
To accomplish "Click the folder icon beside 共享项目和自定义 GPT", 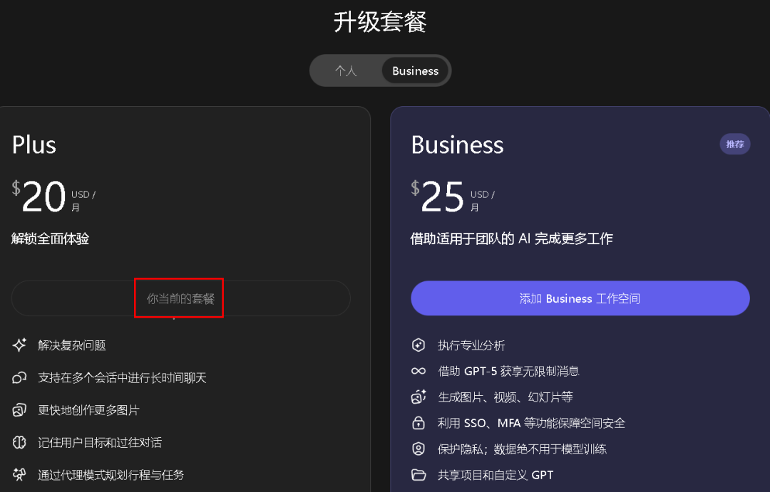I will point(419,474).
